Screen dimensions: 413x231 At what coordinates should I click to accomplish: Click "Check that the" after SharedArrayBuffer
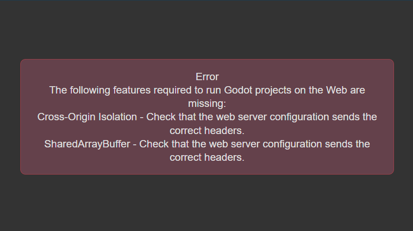coord(173,144)
